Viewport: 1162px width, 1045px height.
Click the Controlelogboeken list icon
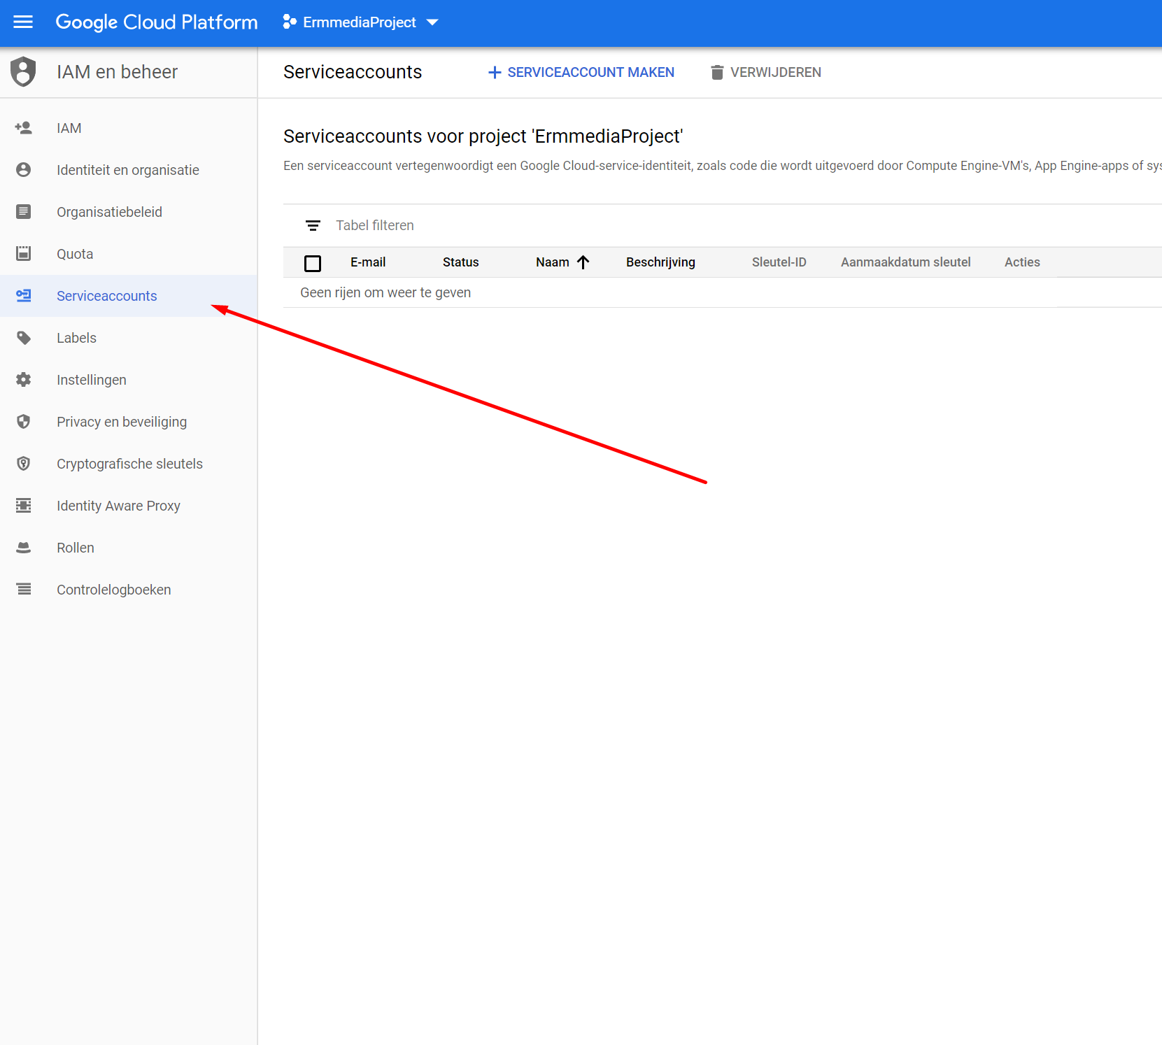point(23,590)
